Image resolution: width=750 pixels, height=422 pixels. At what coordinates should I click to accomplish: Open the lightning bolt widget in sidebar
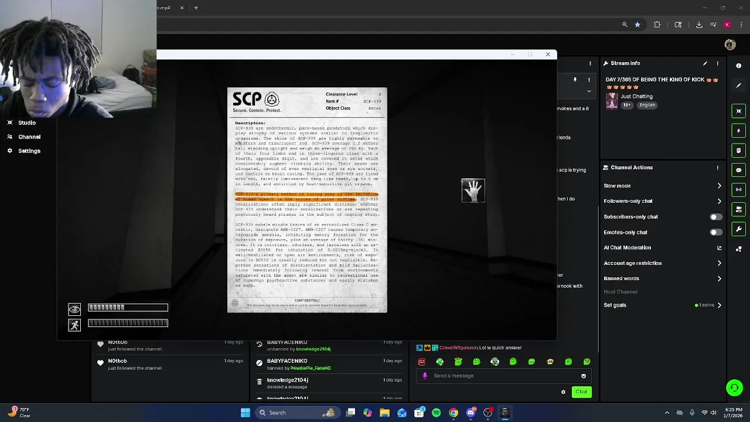pyautogui.click(x=739, y=131)
